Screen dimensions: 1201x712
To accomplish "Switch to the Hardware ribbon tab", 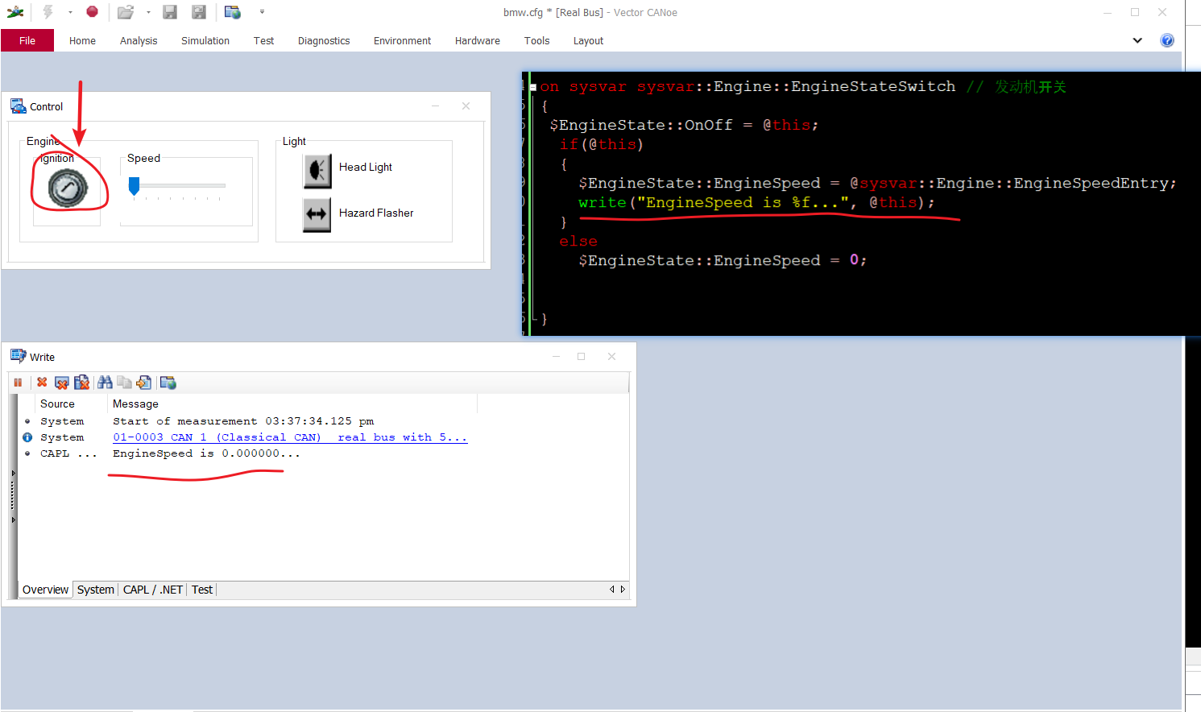I will pyautogui.click(x=478, y=40).
